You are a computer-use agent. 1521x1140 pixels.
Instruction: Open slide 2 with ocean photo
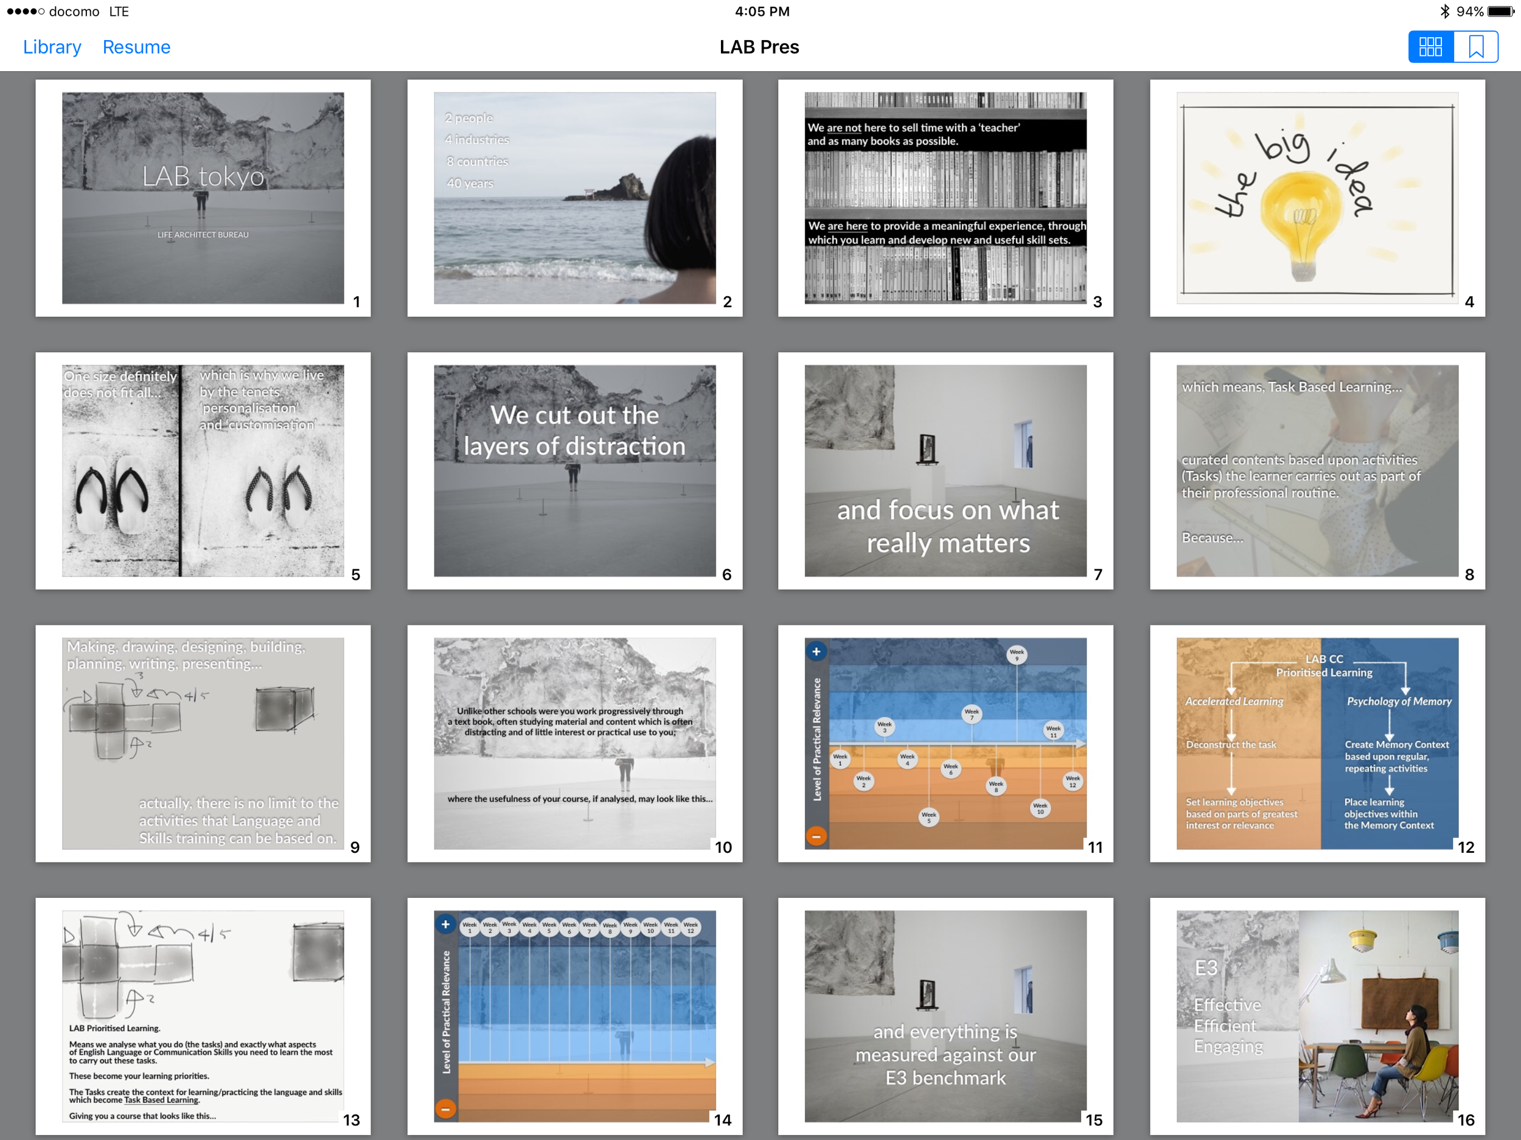[574, 198]
